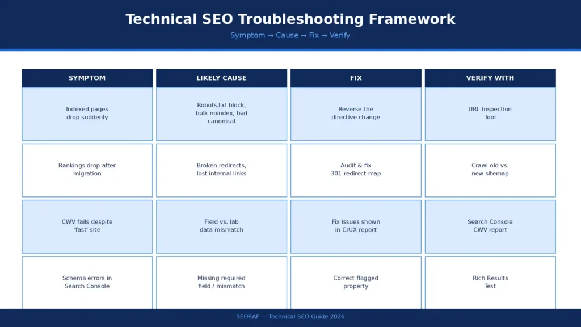Viewport: 581px width, 327px height.
Task: Select the FIX column header
Action: tap(356, 78)
